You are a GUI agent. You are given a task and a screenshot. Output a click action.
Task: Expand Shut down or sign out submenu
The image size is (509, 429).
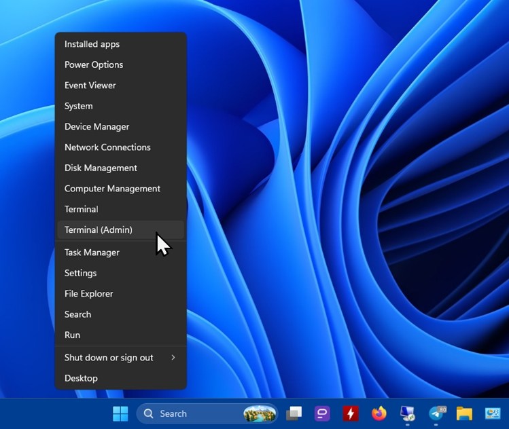point(121,358)
